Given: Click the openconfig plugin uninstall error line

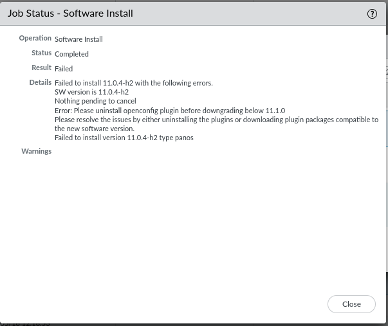Looking at the screenshot, I should (x=170, y=111).
